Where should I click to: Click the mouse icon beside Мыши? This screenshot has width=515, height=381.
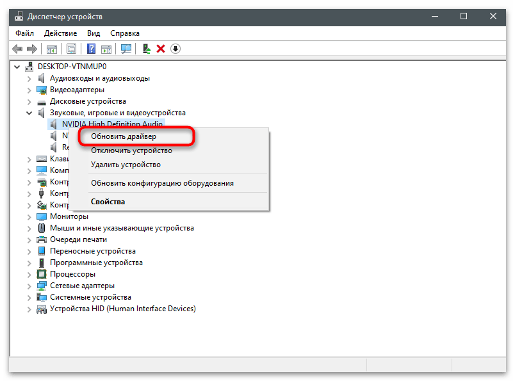42,228
